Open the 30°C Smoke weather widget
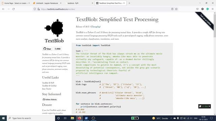The image size is (216, 121). (x=160, y=118)
